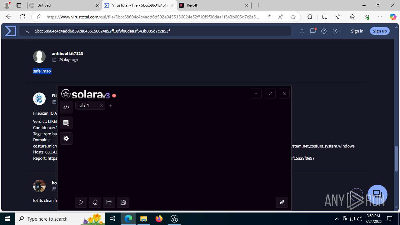Open the Windows notification center
The image size is (400, 225).
click(x=390, y=219)
